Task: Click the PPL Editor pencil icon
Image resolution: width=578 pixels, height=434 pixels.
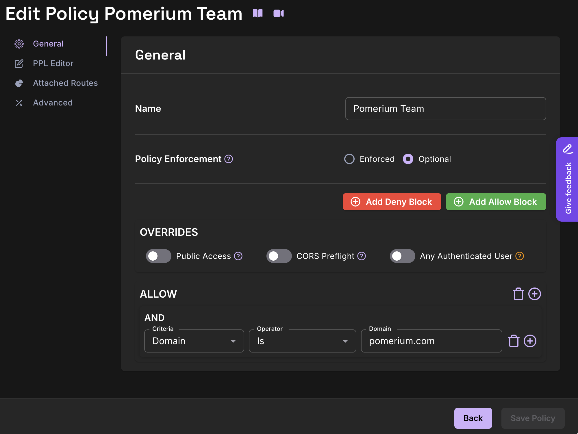Action: point(19,64)
